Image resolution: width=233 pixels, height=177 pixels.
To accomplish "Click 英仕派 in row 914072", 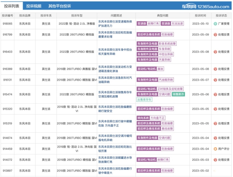I will pos(46,160).
